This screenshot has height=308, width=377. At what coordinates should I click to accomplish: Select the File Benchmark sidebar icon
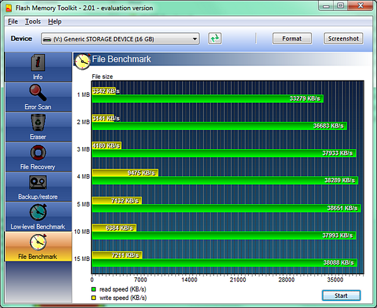point(38,242)
